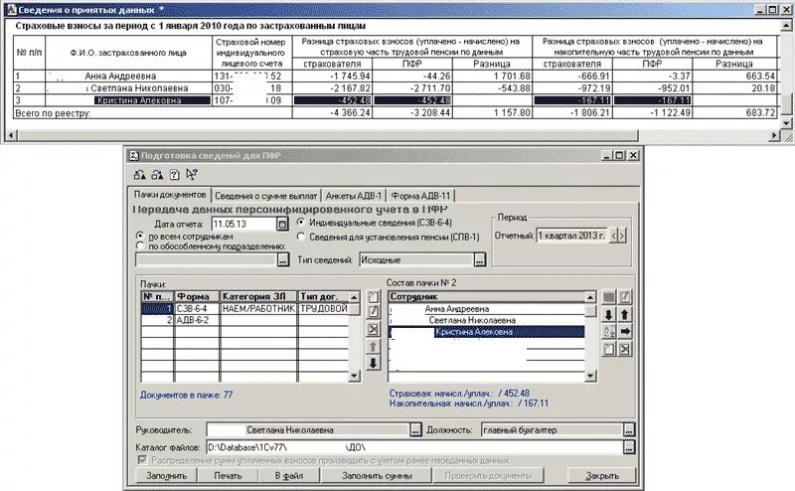Open the Форма АДВ-11 tab
795x491 pixels.
(420, 196)
